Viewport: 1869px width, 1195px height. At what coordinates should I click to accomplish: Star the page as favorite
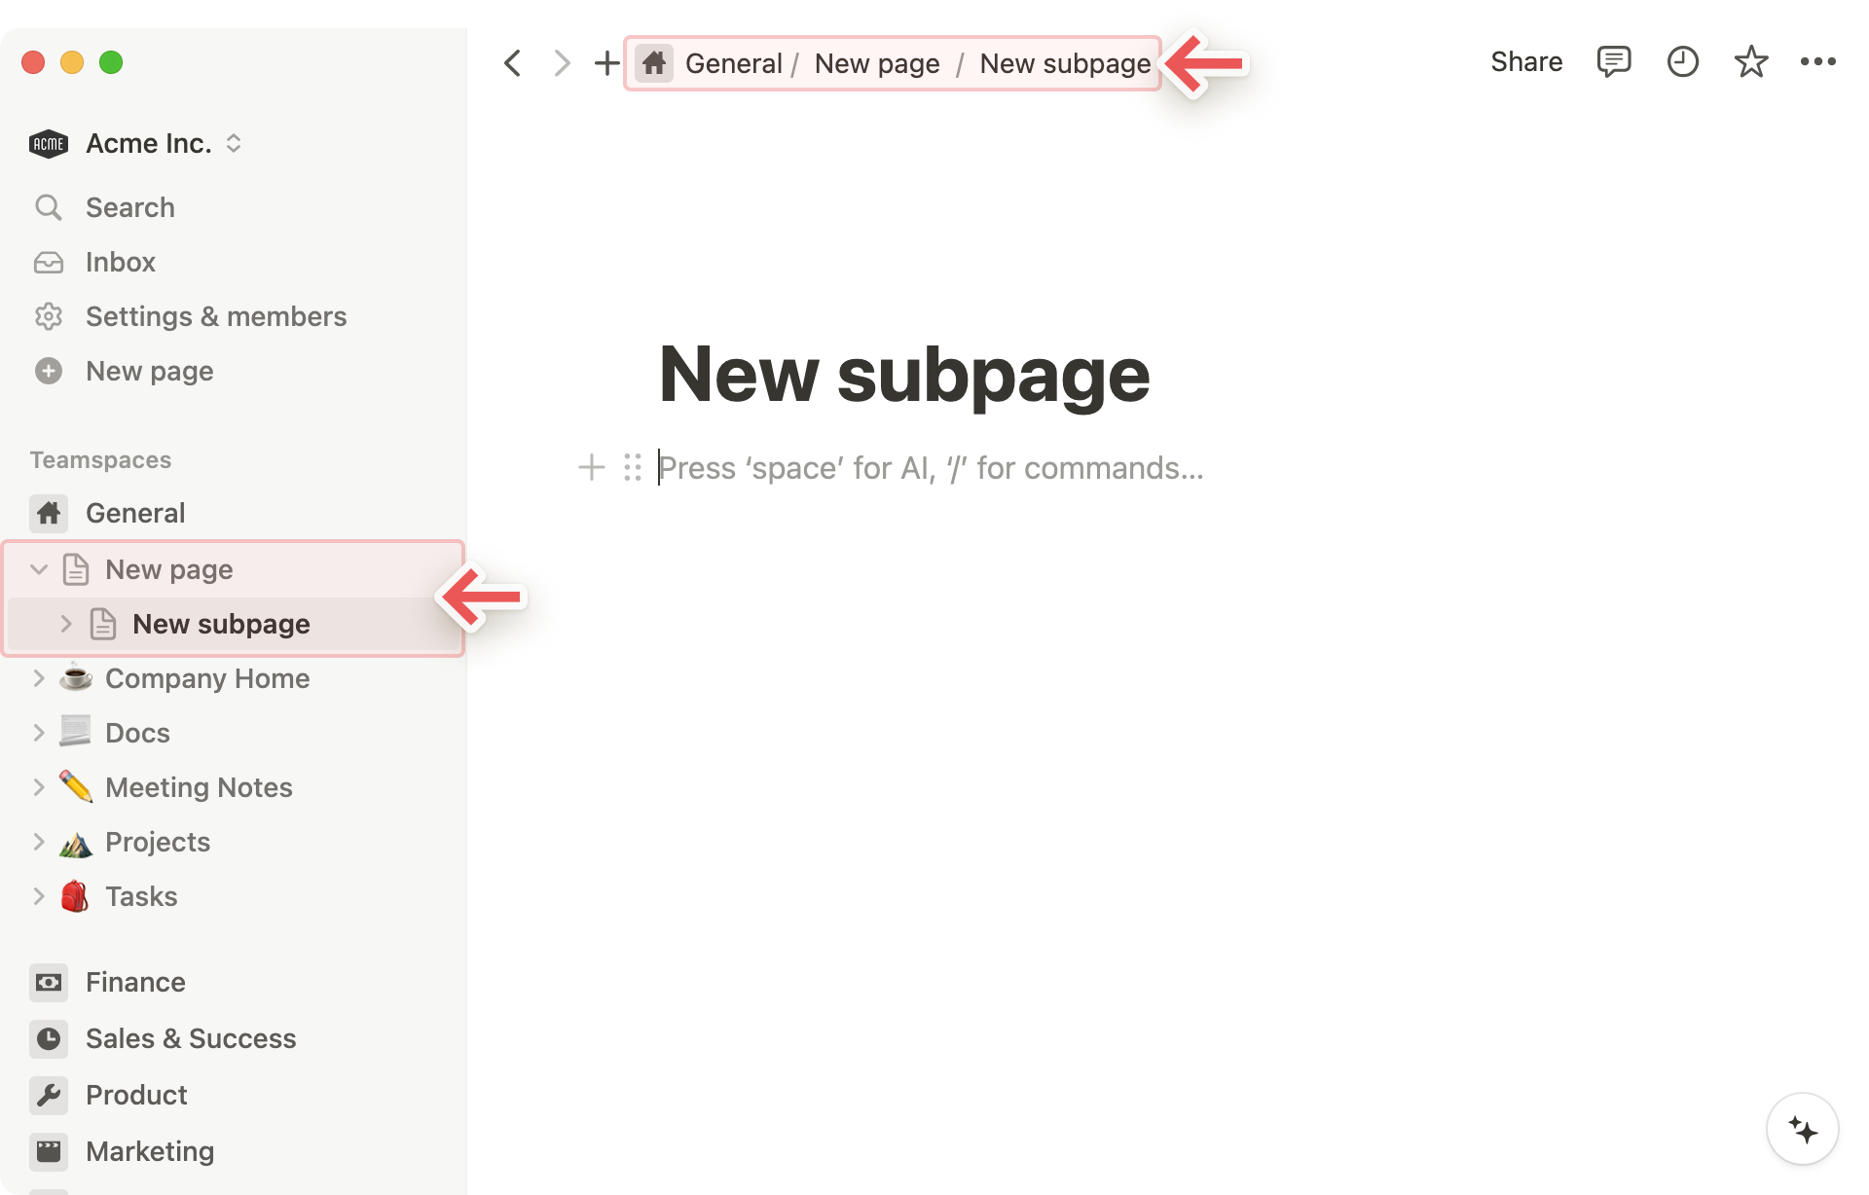click(1750, 62)
